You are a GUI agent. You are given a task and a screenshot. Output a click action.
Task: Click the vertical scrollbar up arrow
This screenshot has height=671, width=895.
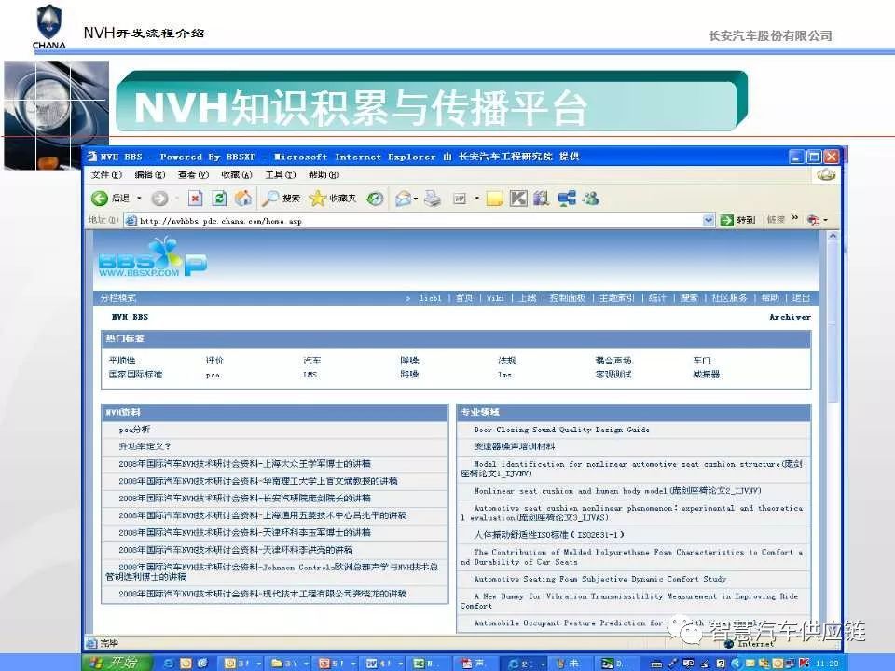833,236
